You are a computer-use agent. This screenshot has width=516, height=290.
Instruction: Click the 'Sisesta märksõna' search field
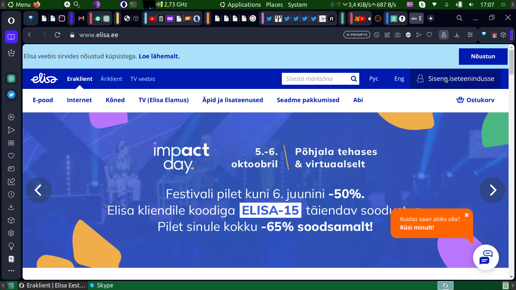315,79
